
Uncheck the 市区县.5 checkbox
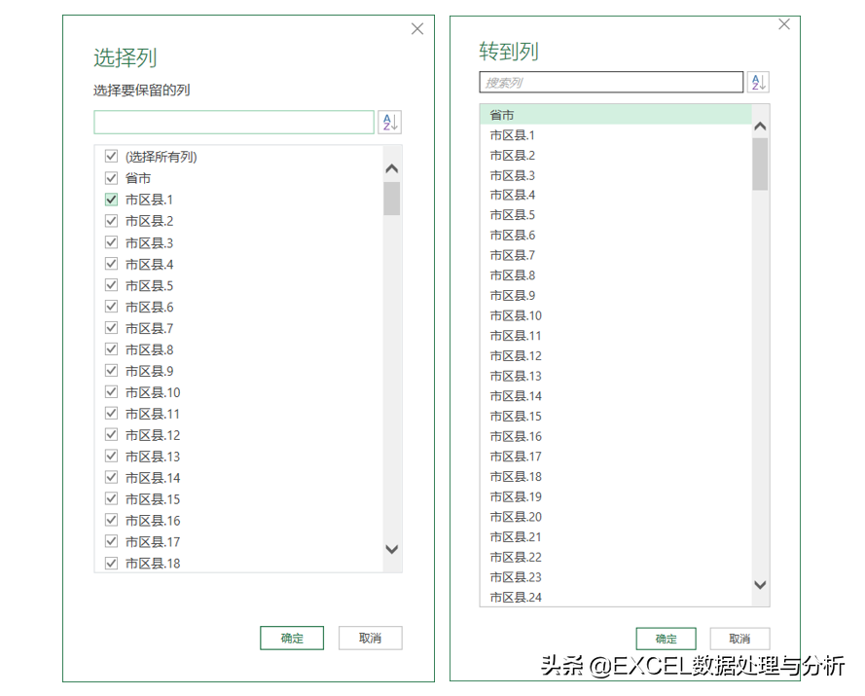112,285
